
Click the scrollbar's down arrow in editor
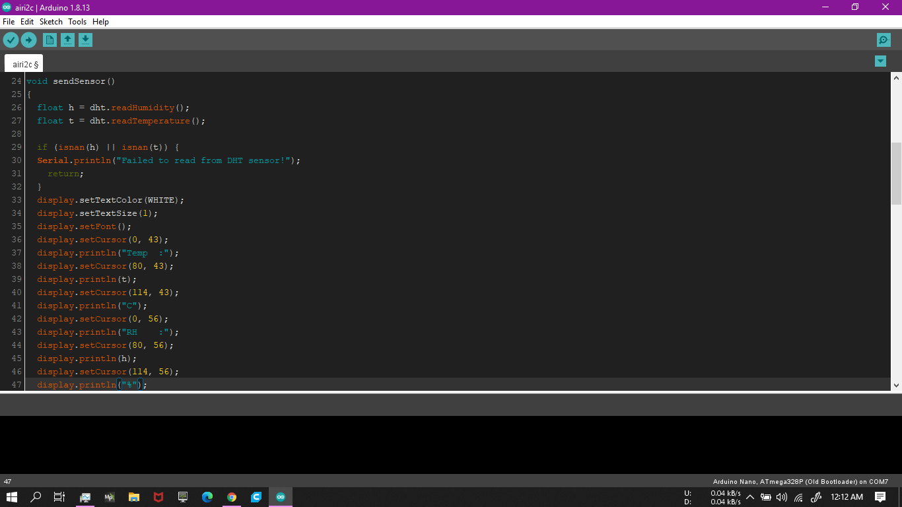pos(896,385)
